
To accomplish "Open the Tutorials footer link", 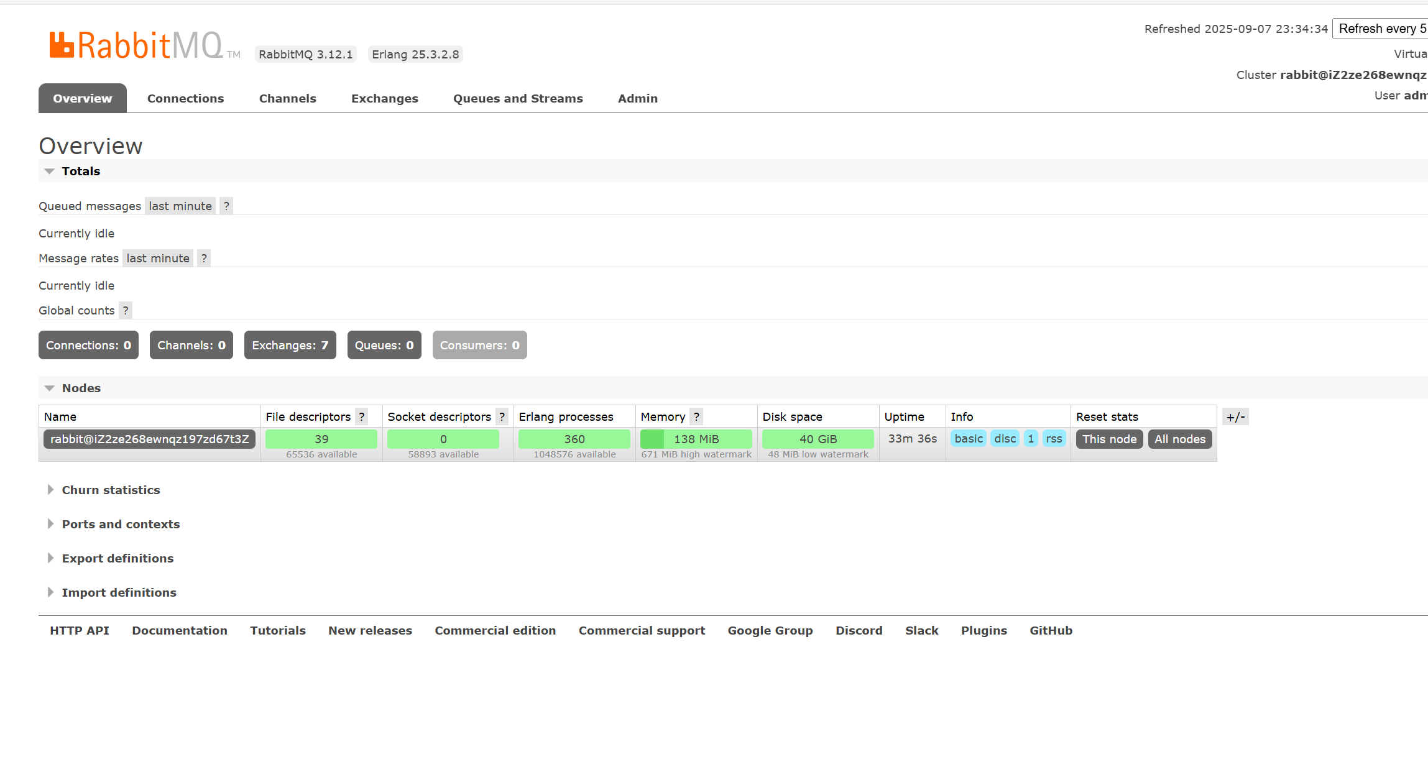I will pos(278,630).
